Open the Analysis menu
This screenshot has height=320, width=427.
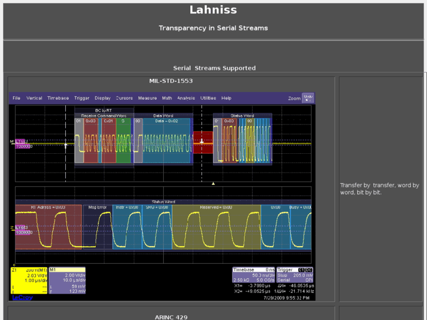click(x=186, y=98)
